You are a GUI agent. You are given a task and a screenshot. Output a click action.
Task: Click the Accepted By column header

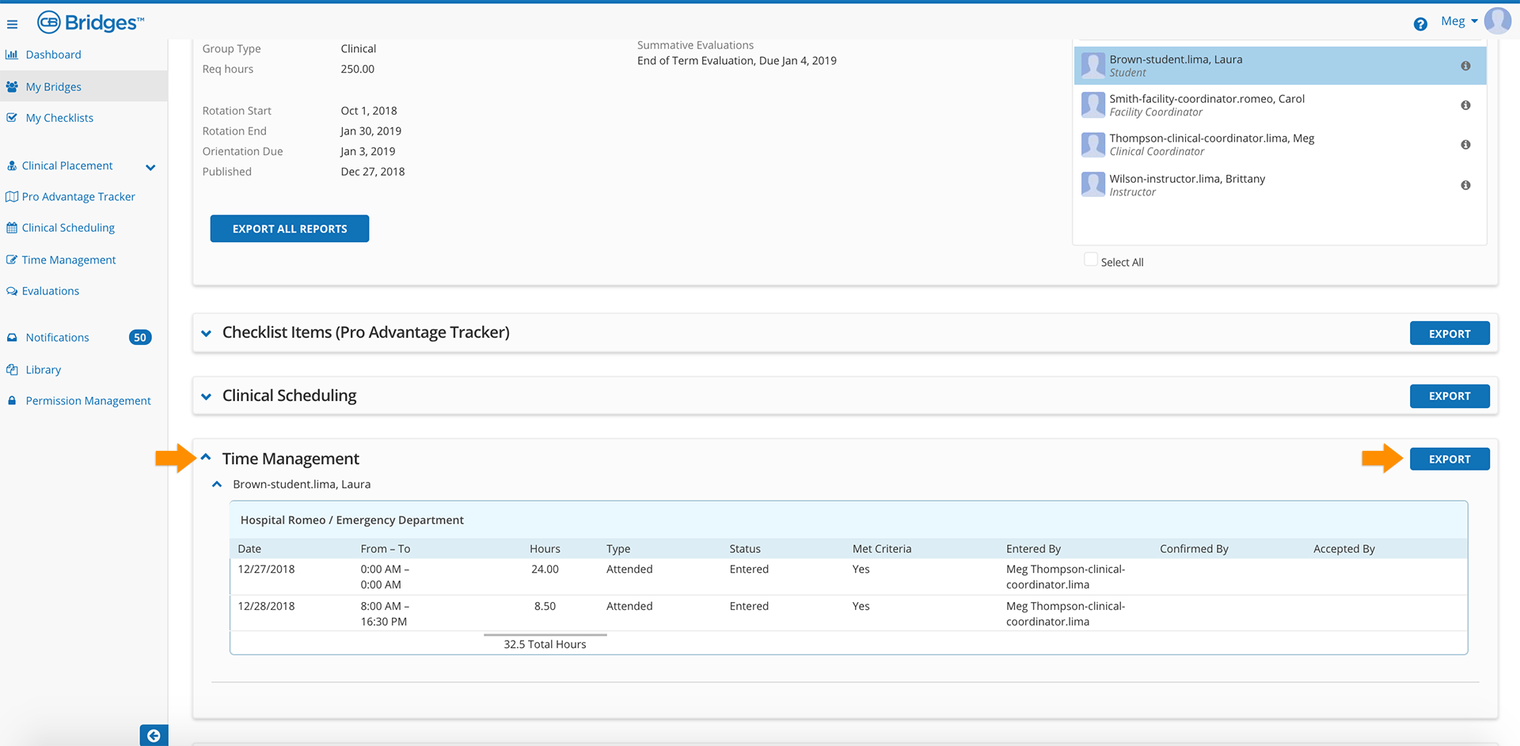pos(1343,549)
